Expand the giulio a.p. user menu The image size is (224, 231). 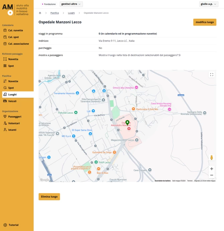tap(208, 4)
